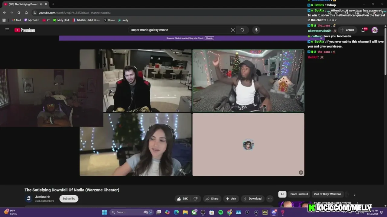The image size is (387, 217).
Task: Reload the YouTube page
Action: coord(19,13)
